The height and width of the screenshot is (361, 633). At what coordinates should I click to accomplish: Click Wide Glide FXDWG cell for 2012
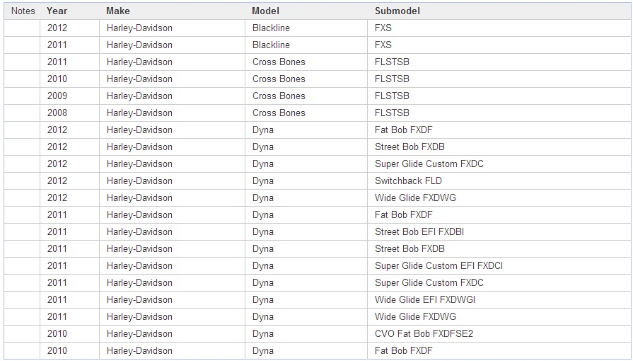tap(499, 197)
